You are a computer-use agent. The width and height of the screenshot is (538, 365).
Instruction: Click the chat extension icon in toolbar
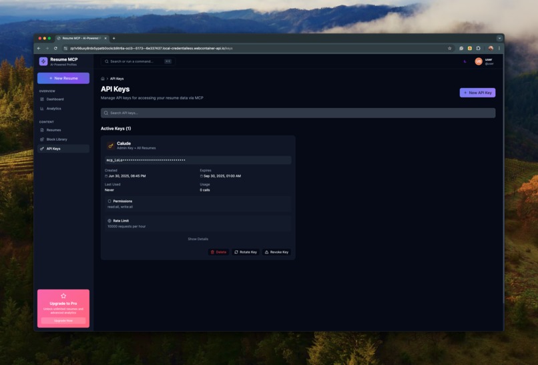[461, 48]
